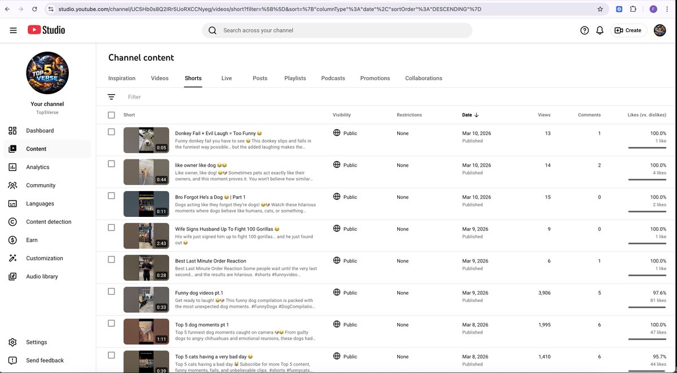
Task: Select the Funny dog videos pt.1 checkbox
Action: 111,291
